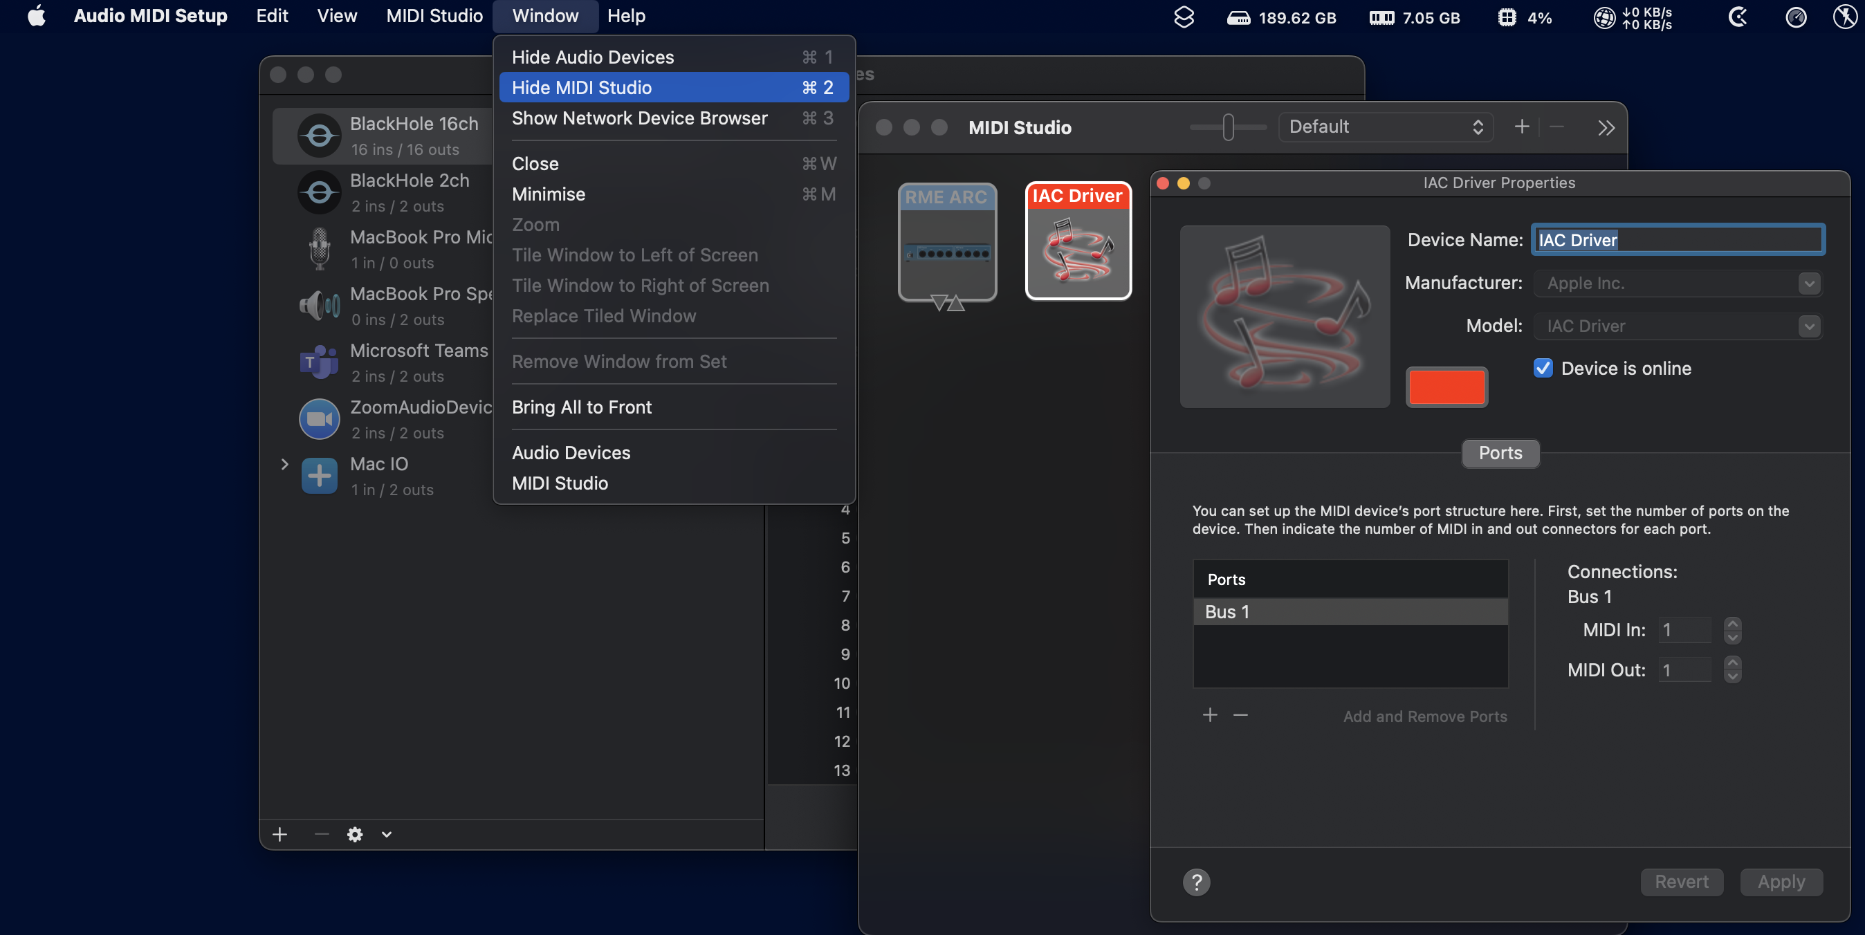Viewport: 1865px width, 935px height.
Task: Choose Show Network Device Browser
Action: click(x=674, y=118)
